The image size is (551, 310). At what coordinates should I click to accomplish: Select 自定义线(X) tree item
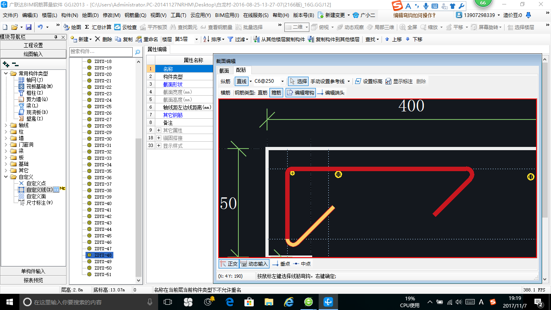tap(39, 190)
